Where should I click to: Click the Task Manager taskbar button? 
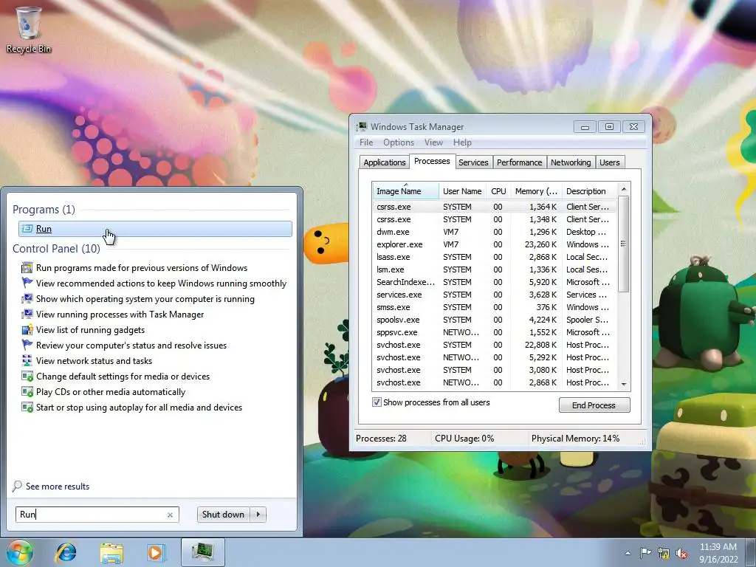203,552
